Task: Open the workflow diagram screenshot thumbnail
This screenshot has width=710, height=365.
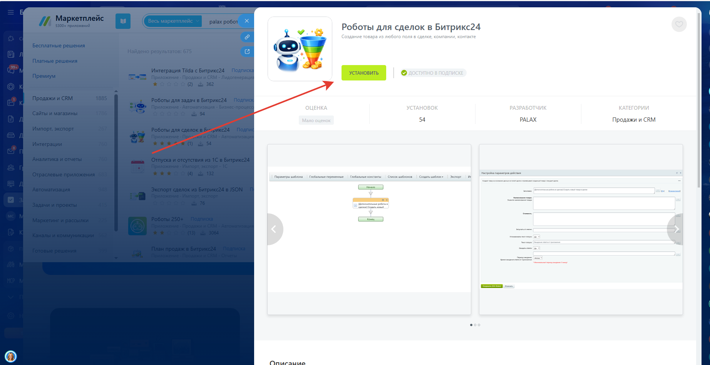Action: pos(369,229)
